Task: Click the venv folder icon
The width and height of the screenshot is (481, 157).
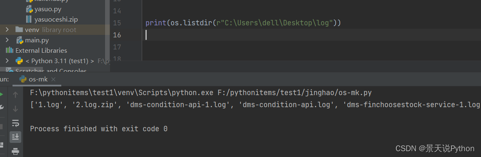Action: (x=19, y=29)
